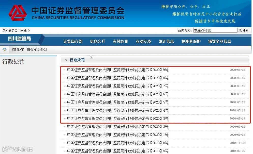Image resolution: width=253 pixels, height=154 pixels.
Task: Open the 统计信息 menu
Action: point(166,42)
